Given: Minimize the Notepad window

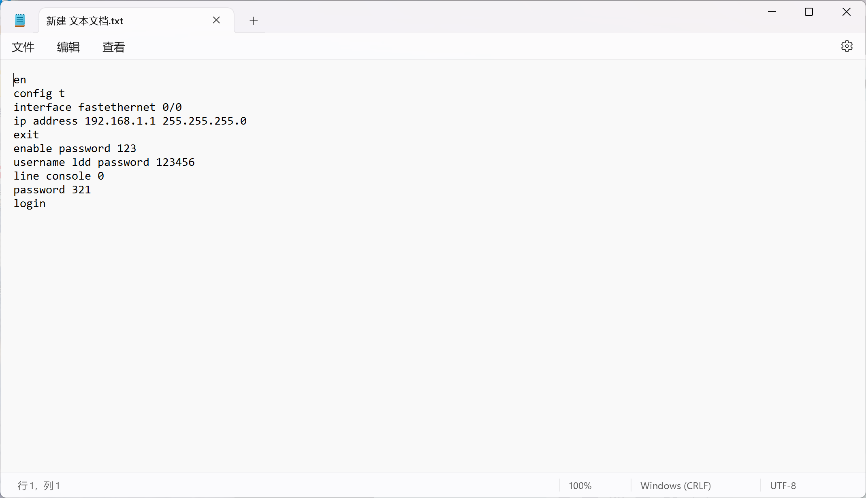Looking at the screenshot, I should pyautogui.click(x=772, y=12).
